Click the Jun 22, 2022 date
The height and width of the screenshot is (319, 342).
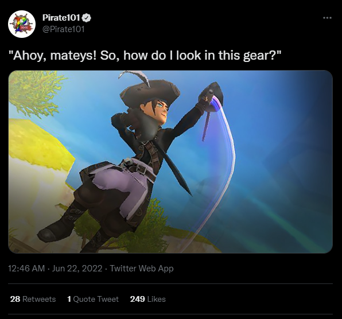pyautogui.click(x=77, y=269)
